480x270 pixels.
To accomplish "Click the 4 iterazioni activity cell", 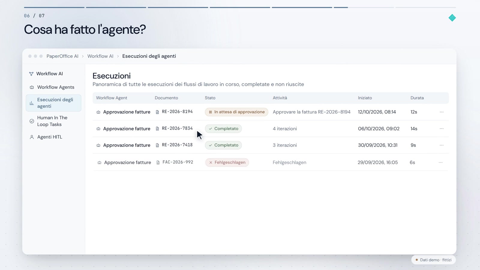I will [x=285, y=129].
